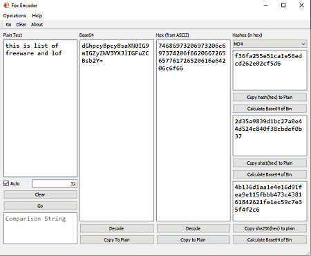
Task: Click About in the toolbar
Action: click(x=37, y=24)
